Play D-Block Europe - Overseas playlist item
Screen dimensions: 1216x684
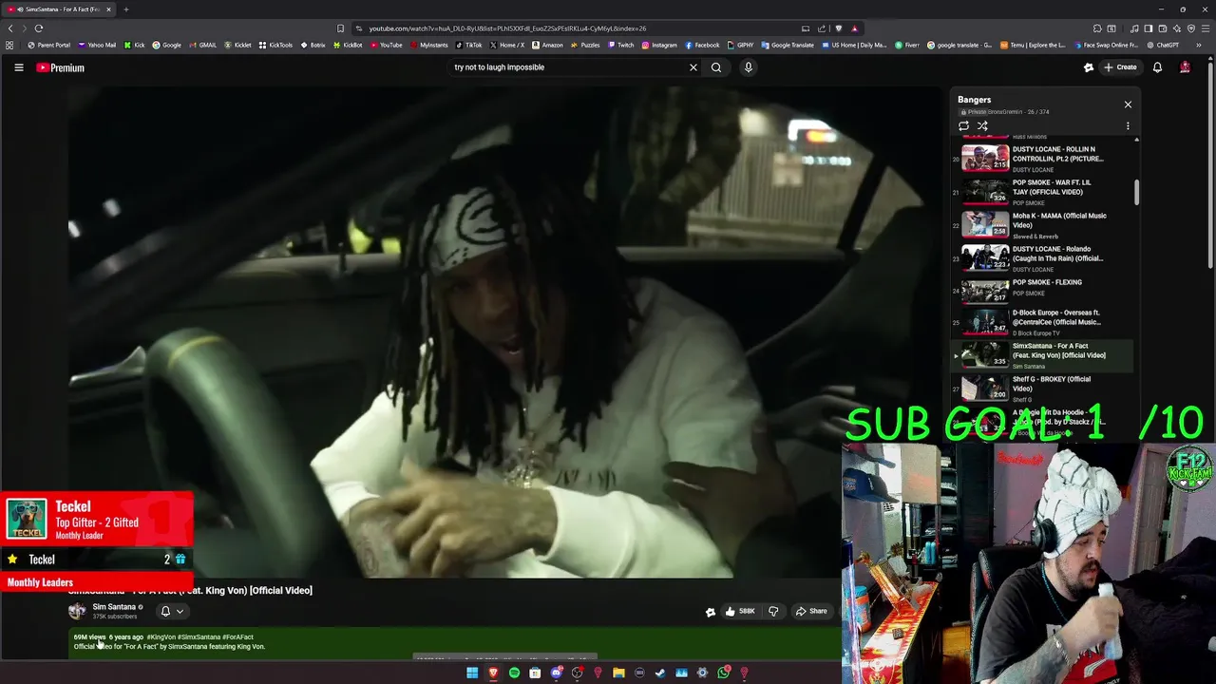[1042, 322]
